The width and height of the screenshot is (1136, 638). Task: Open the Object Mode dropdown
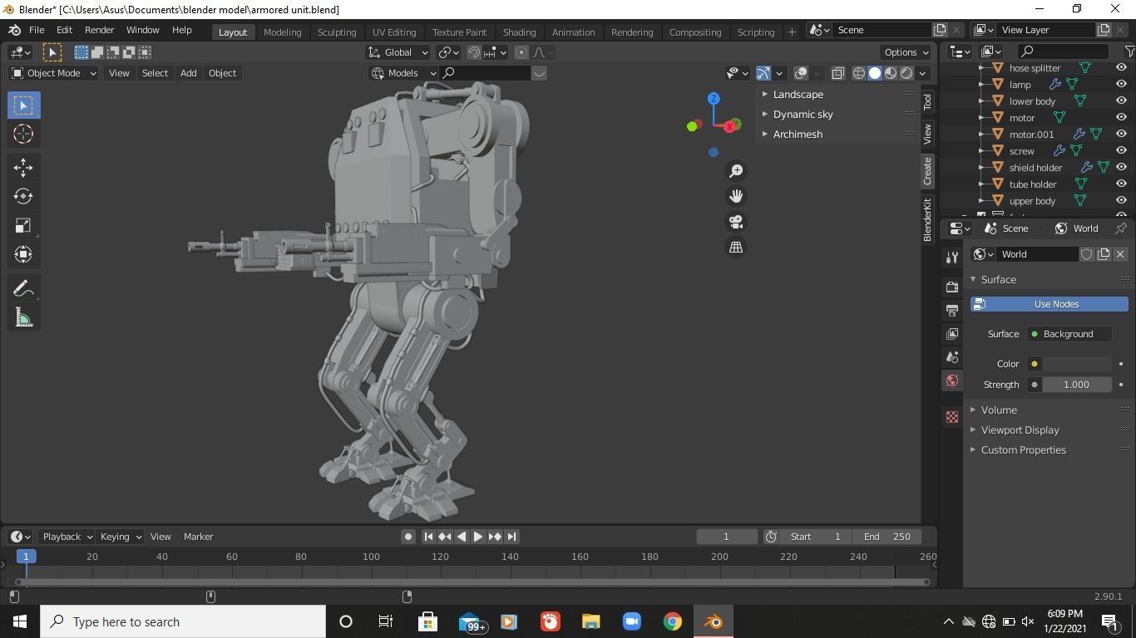click(53, 73)
